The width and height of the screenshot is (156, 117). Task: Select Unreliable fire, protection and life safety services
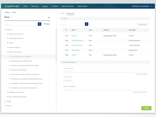[x=27, y=79]
